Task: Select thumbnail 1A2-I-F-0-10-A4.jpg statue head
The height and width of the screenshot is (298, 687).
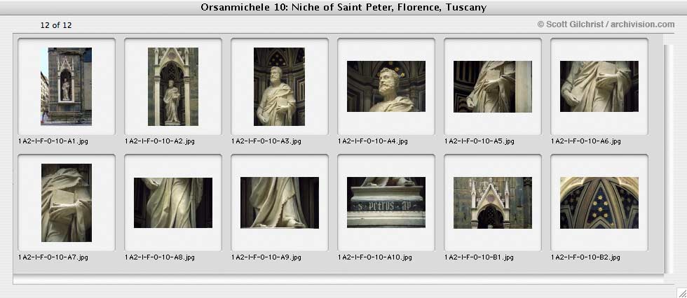Action: (386, 86)
